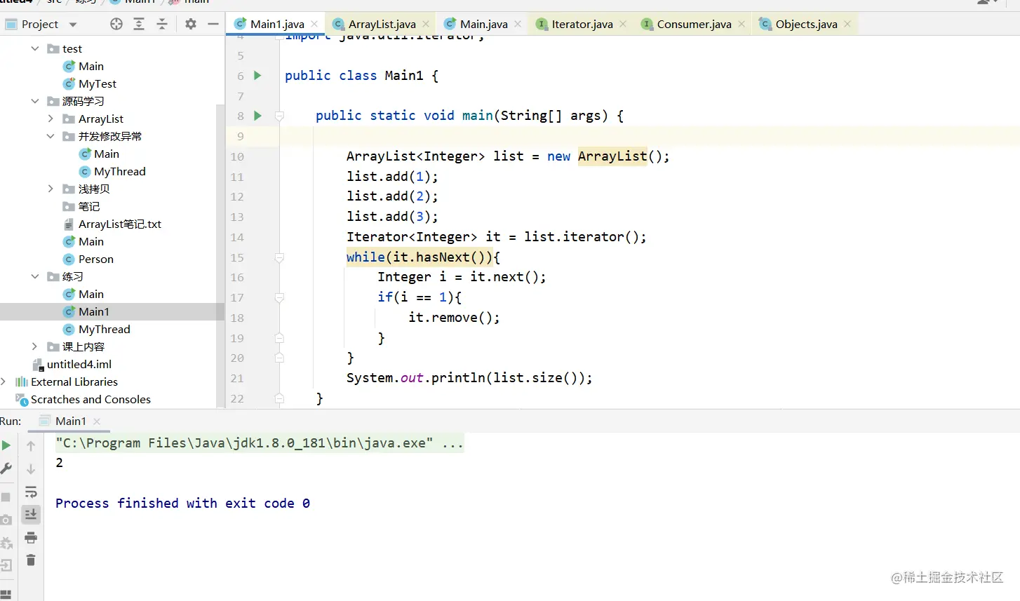Open untitled4.iml file

72,364
